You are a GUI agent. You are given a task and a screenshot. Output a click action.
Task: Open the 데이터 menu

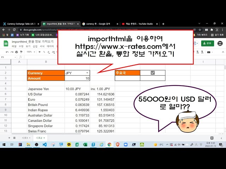coord(50,46)
